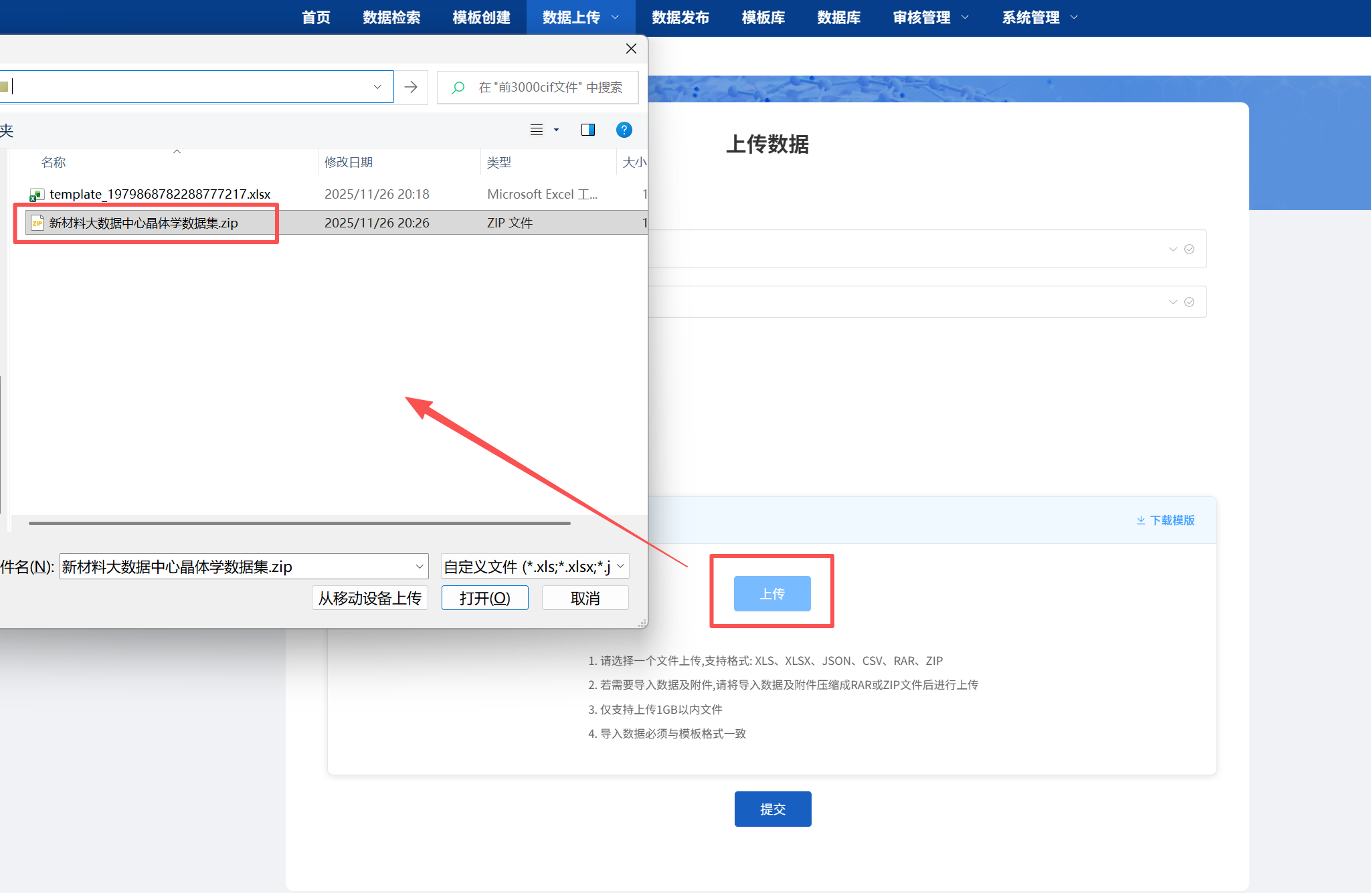1371x893 pixels.
Task: Click the Excel icon of template_1979868782288777217.xlsx
Action: (37, 194)
